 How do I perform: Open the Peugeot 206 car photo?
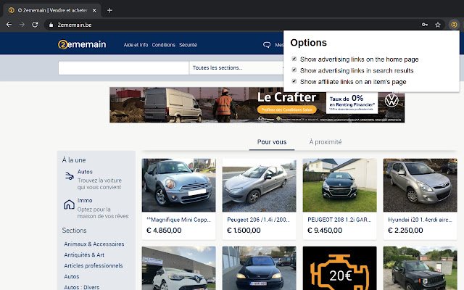260,185
